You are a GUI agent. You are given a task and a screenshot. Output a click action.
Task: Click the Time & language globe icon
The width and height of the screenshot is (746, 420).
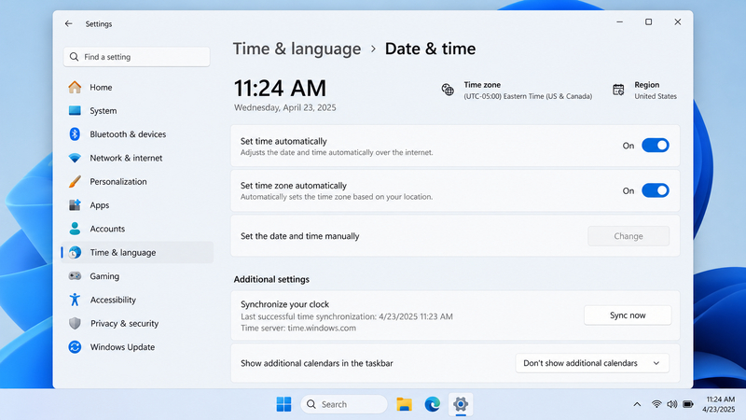coord(75,252)
